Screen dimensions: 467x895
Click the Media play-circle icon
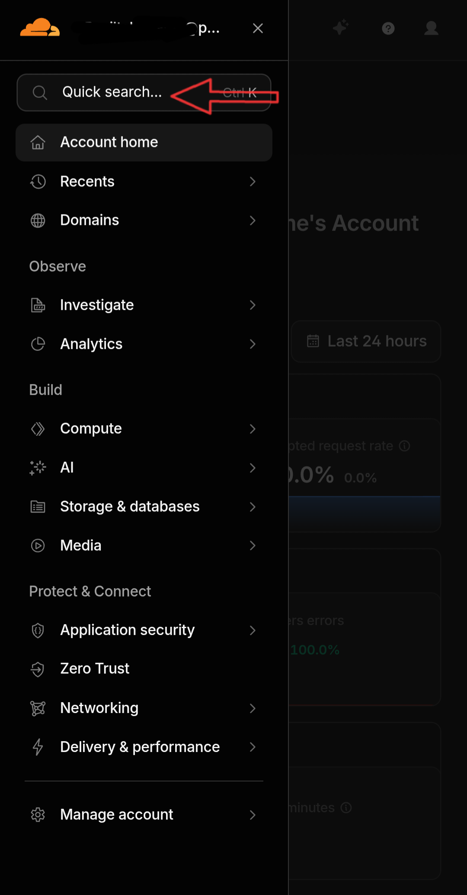coord(38,545)
